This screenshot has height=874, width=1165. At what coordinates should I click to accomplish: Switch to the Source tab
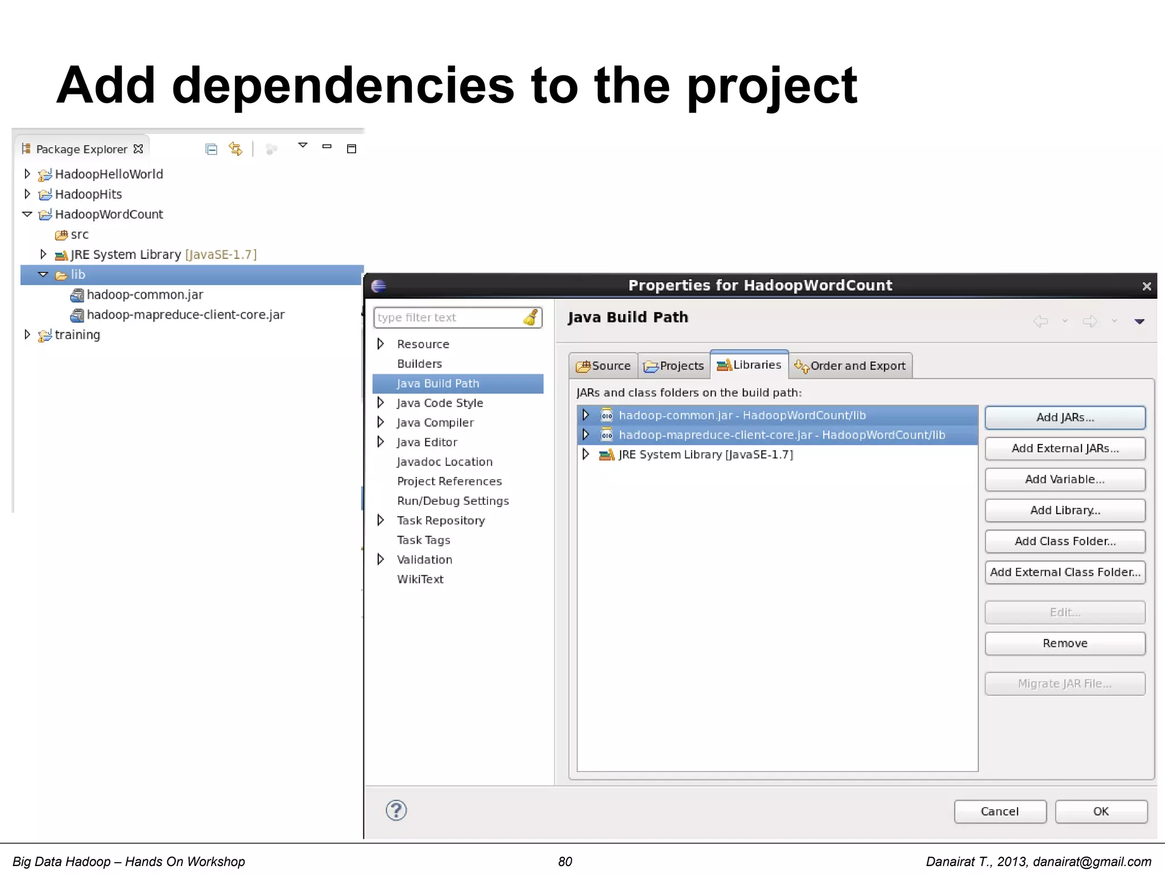coord(603,366)
